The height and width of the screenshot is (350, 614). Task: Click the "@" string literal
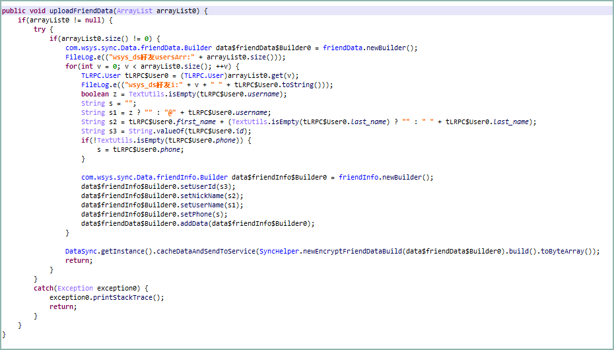[x=170, y=113]
